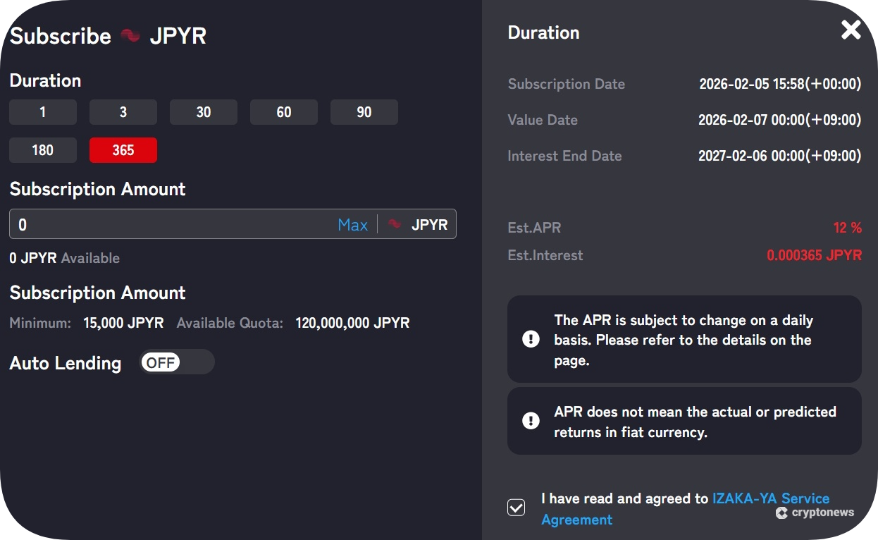Click the Subscription Date value 2026-02-05 15:58
This screenshot has width=878, height=540.
[x=780, y=84]
